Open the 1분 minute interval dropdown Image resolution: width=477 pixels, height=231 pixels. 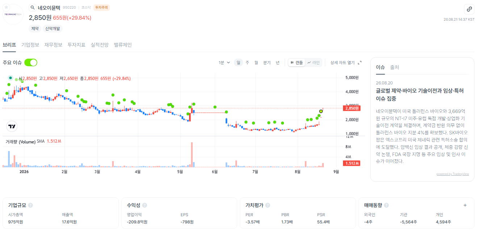(x=225, y=63)
